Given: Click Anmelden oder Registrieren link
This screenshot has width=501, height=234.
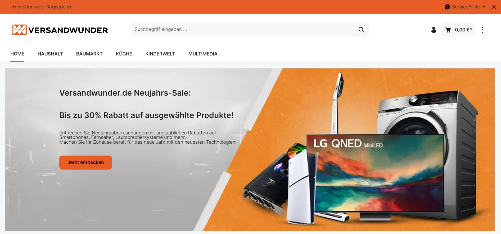Looking at the screenshot, I should point(42,7).
